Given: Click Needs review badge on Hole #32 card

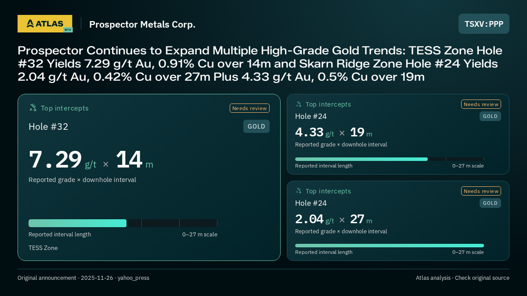Looking at the screenshot, I should click(x=249, y=108).
